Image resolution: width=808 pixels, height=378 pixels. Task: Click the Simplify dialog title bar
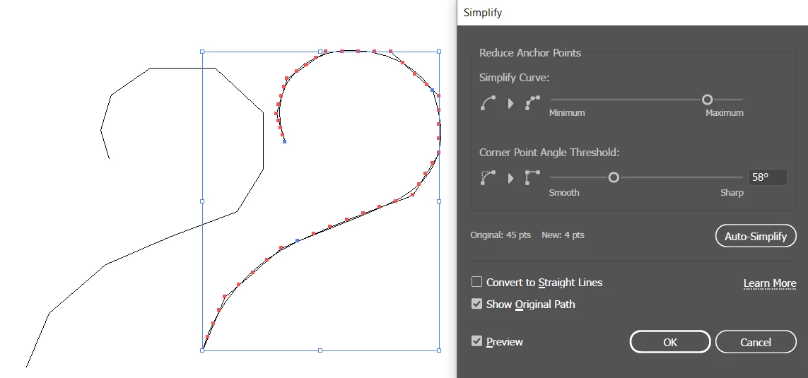[x=632, y=13]
